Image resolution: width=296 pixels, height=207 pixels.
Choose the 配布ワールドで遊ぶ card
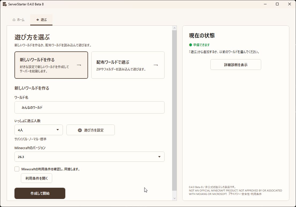pos(128,65)
